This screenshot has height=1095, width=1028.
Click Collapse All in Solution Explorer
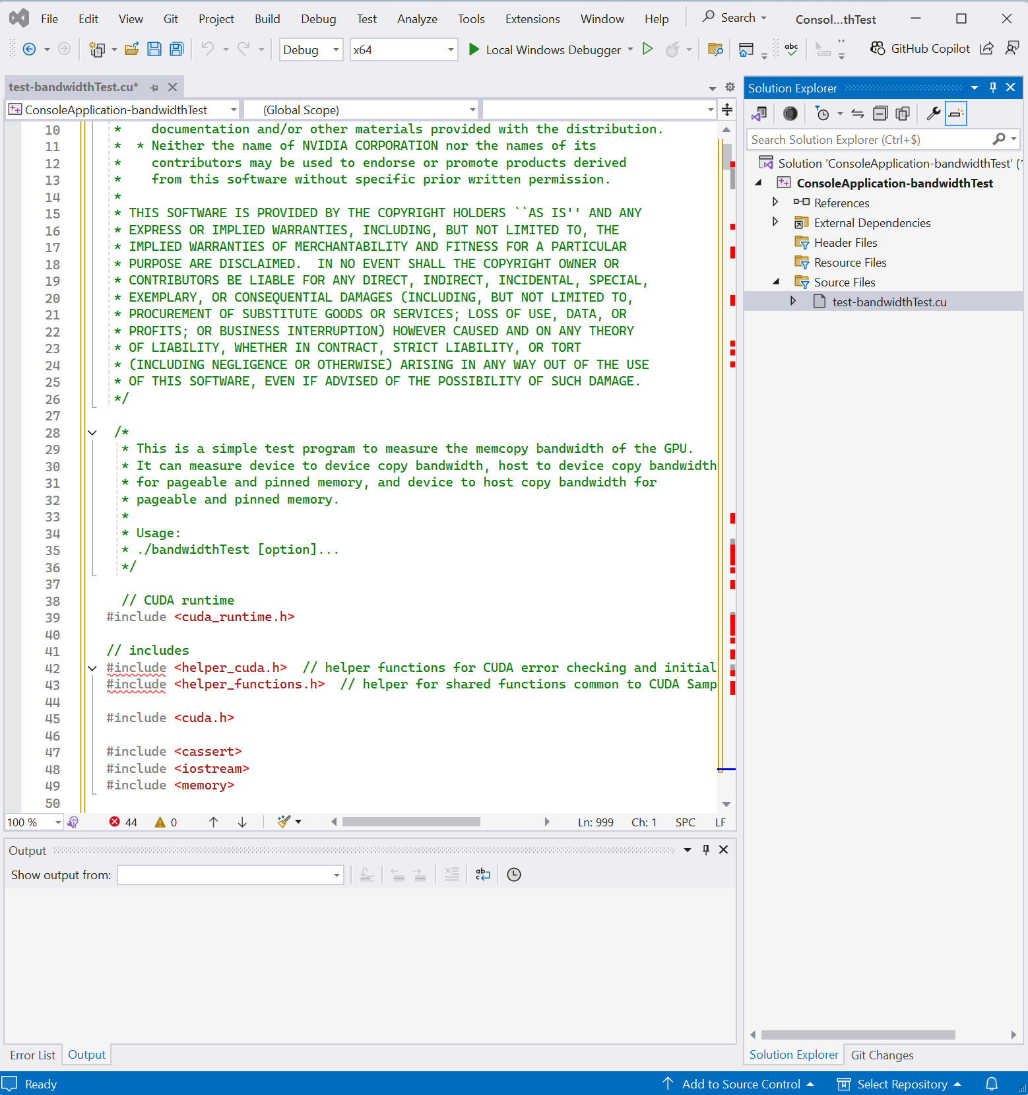(880, 114)
